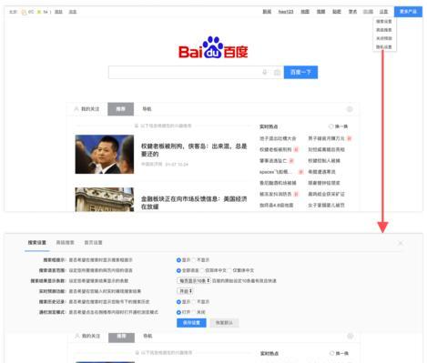This screenshot has width=427, height=363.
Task: Open 视频 link in top navigation
Action: [x=320, y=12]
